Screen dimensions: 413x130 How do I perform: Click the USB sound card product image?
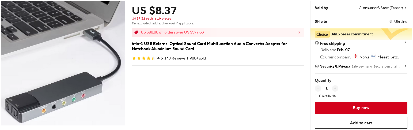63,63
